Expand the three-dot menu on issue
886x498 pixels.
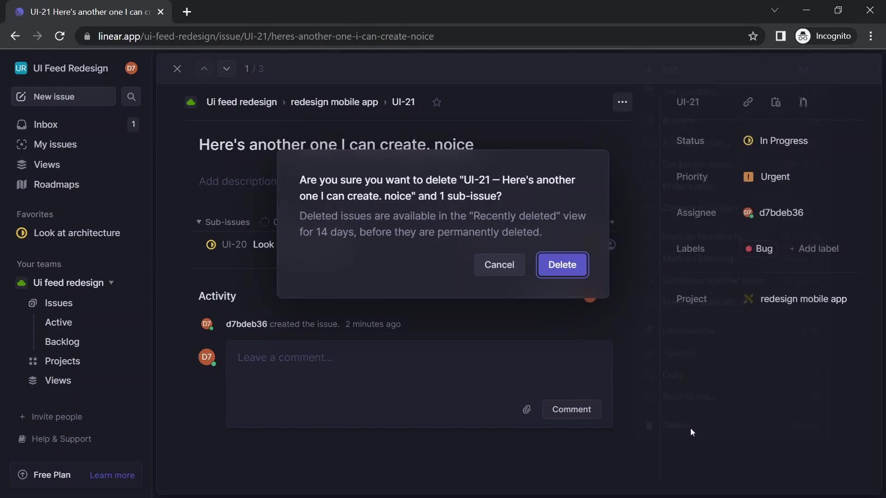click(x=623, y=101)
